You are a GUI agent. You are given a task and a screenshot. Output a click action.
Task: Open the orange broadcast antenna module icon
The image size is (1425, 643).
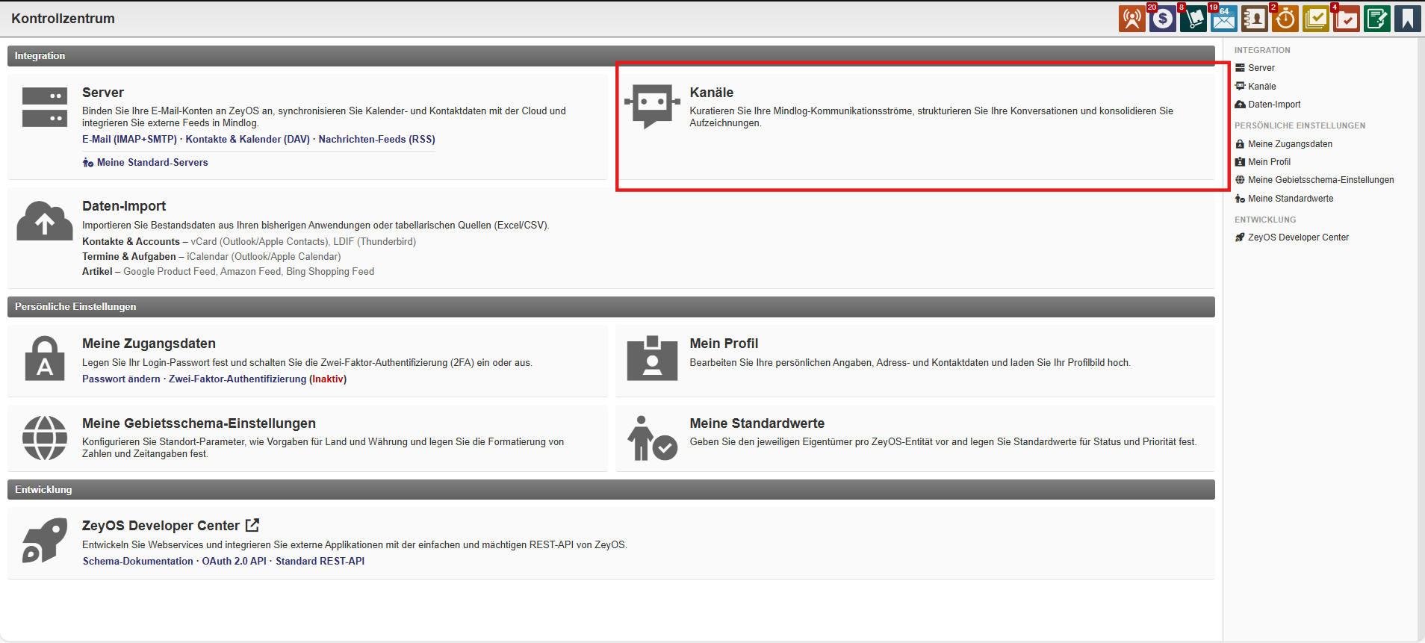pos(1131,19)
